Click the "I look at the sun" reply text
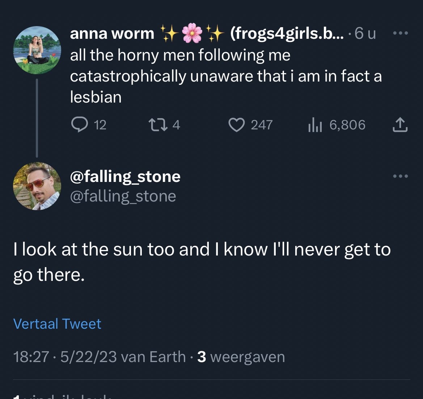This screenshot has height=399, width=423. [202, 262]
